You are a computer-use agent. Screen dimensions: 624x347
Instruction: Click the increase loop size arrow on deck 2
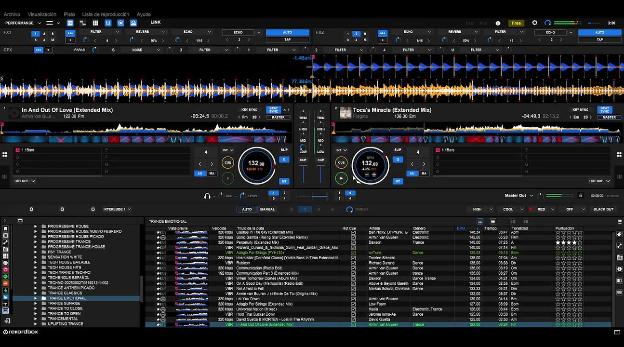424,164
